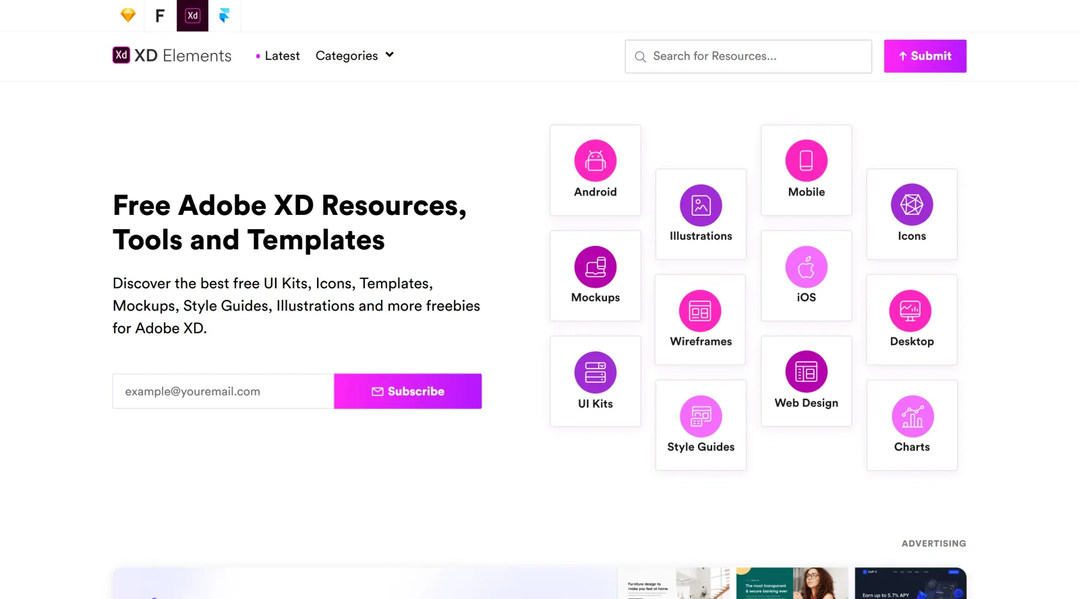The width and height of the screenshot is (1079, 599).
Task: Open the Web Design category icon
Action: point(807,372)
